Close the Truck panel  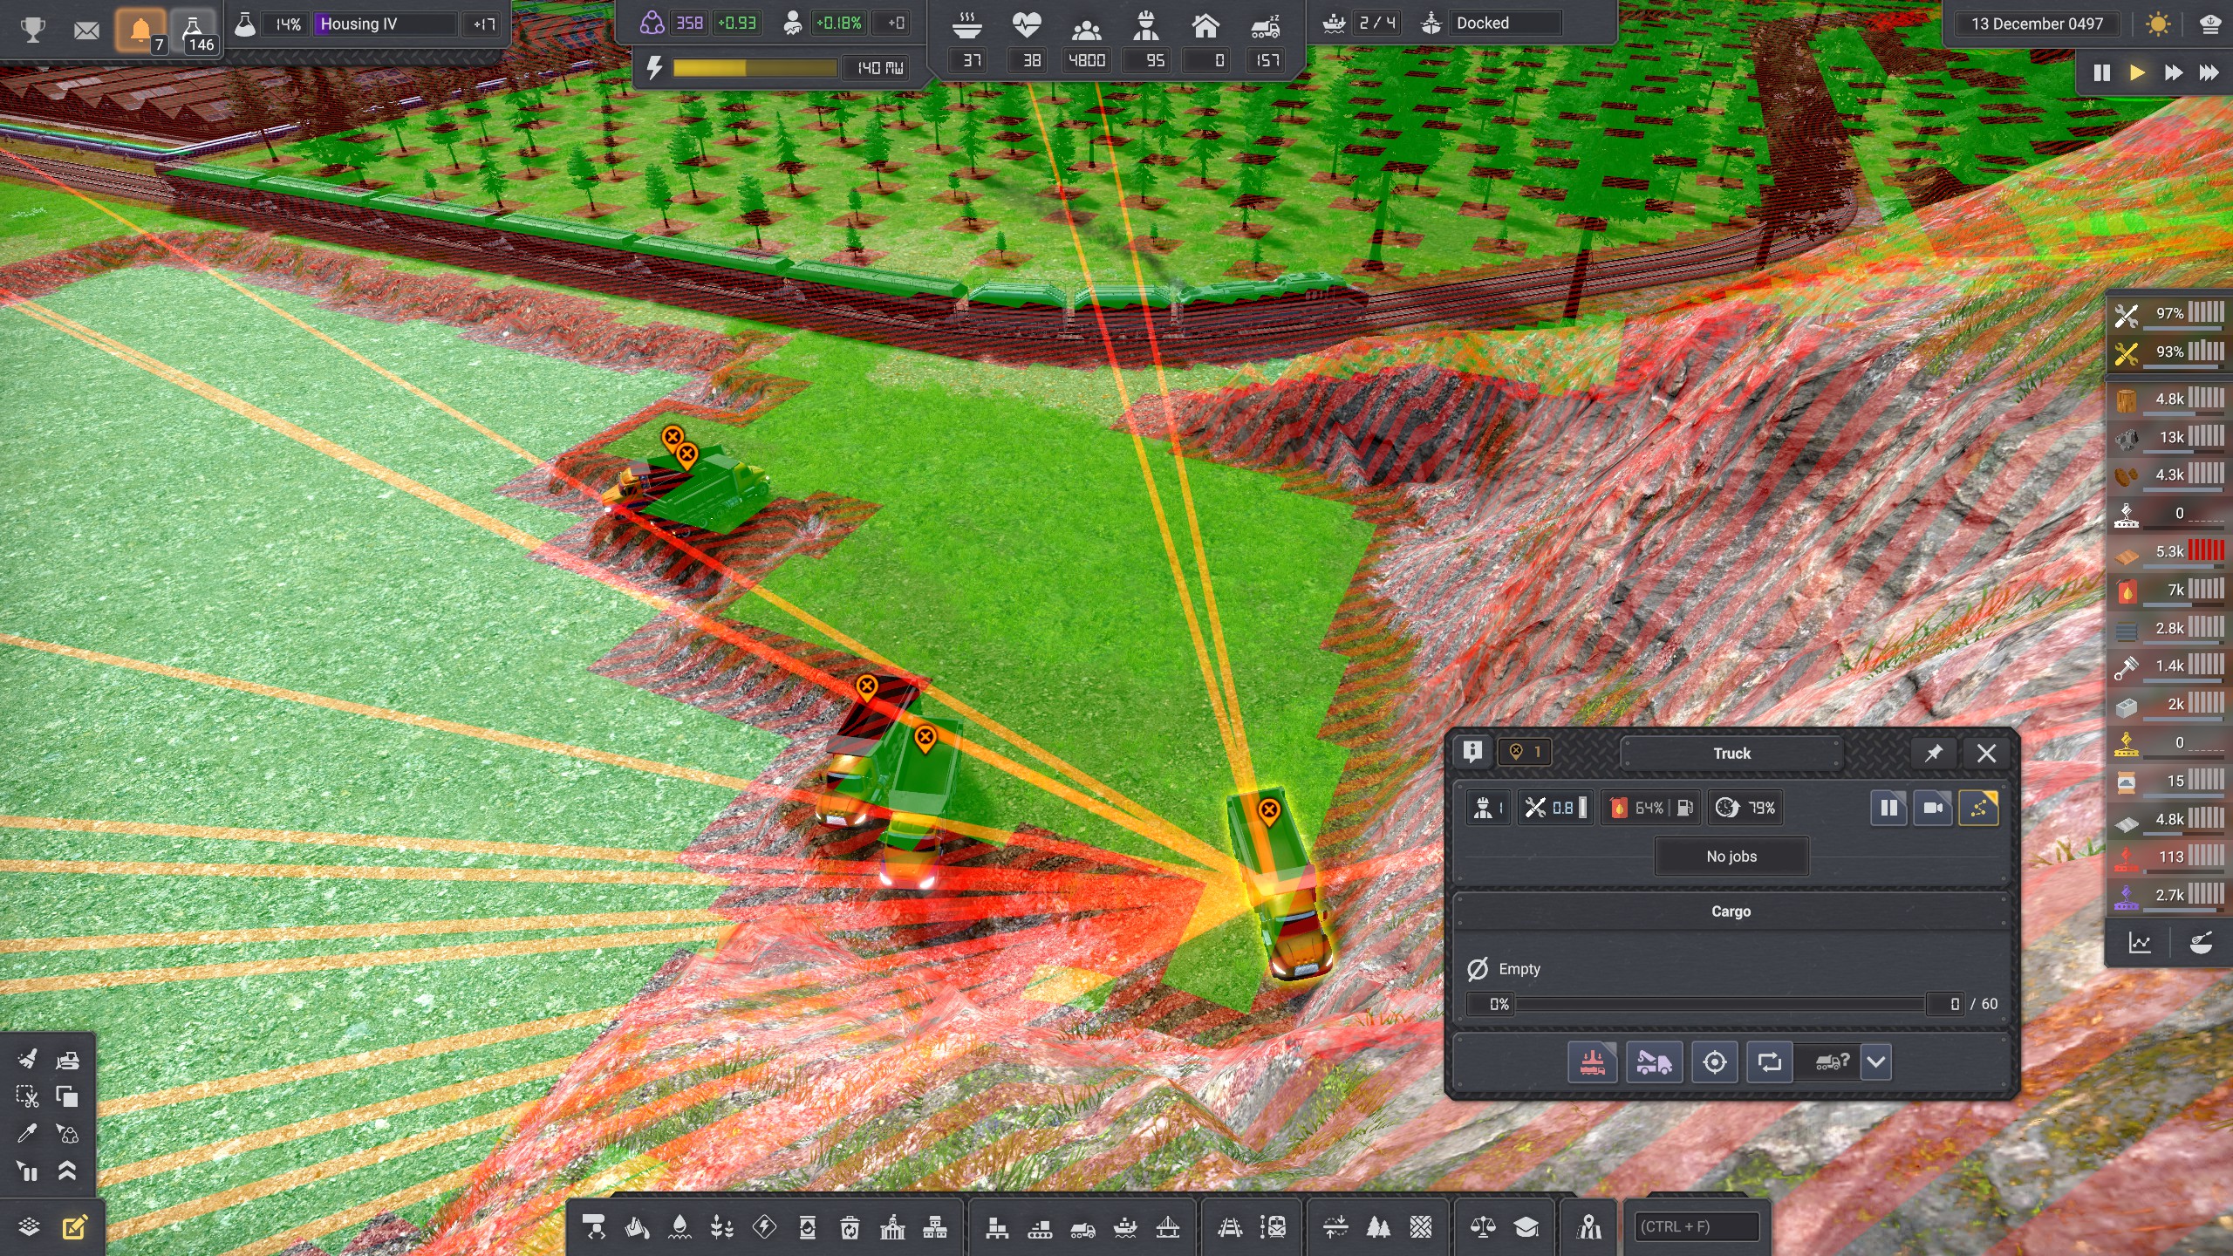coord(1986,753)
